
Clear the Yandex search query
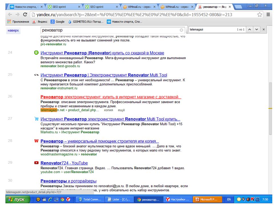click(x=182, y=30)
